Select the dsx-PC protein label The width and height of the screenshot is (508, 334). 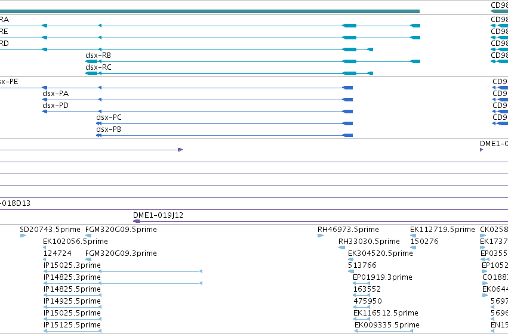109,117
